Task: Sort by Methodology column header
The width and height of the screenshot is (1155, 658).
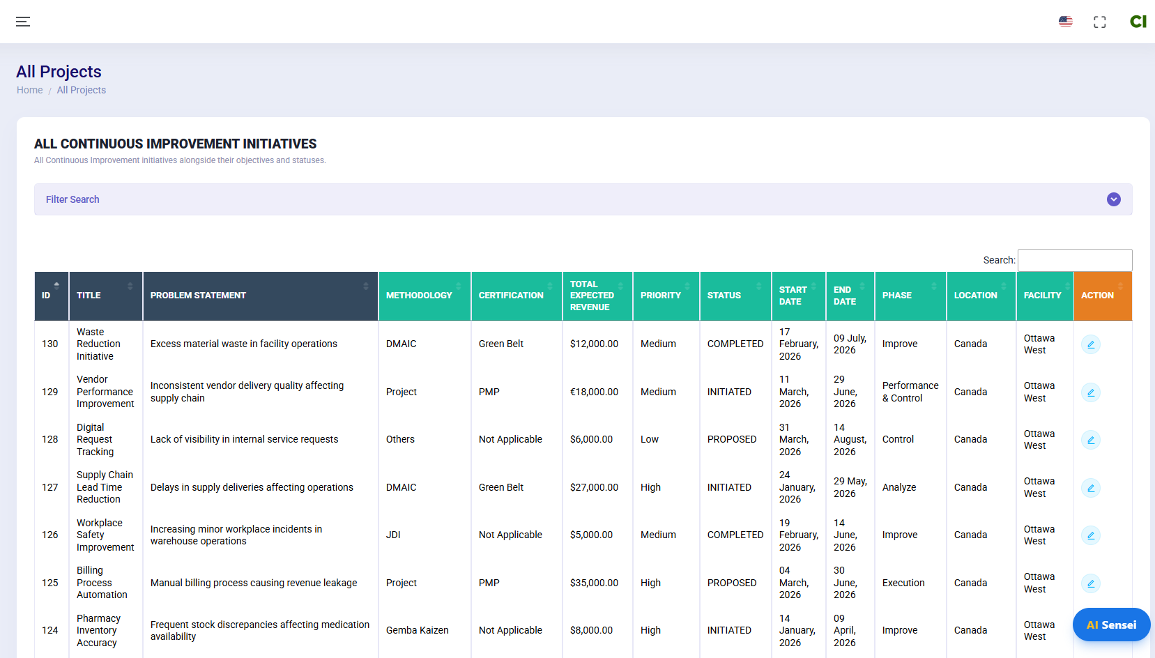Action: (424, 296)
